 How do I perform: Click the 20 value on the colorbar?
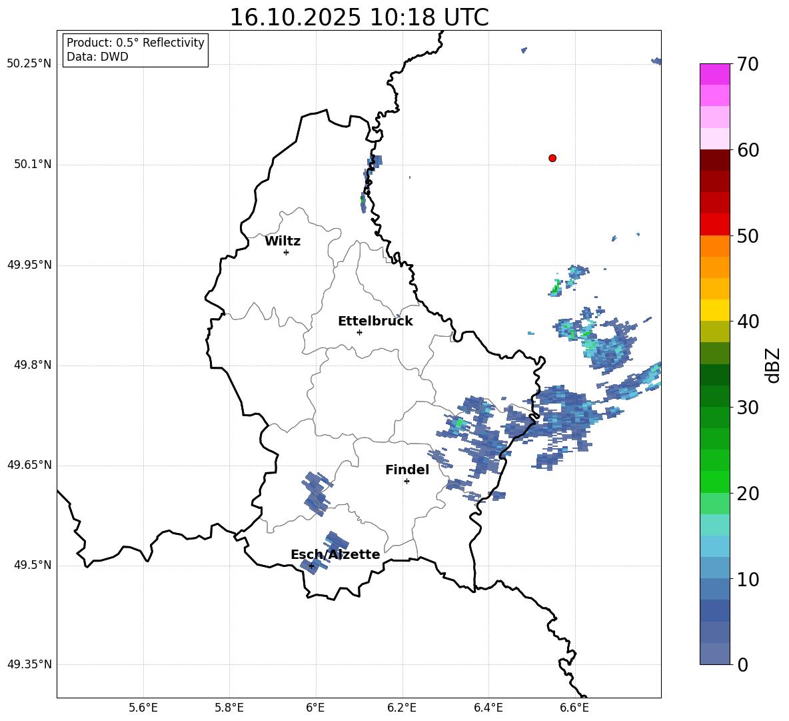click(x=748, y=494)
